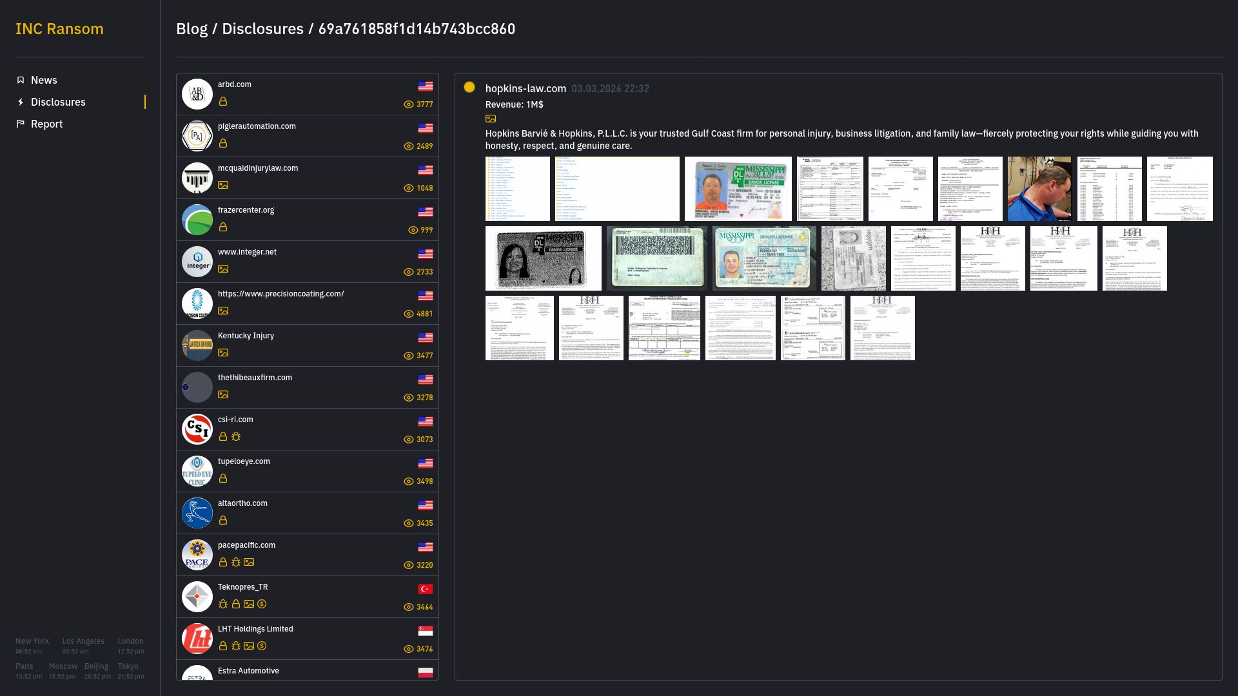Click the eye views icon for pigleratuomation.com
The height and width of the screenshot is (696, 1238).
click(x=408, y=146)
